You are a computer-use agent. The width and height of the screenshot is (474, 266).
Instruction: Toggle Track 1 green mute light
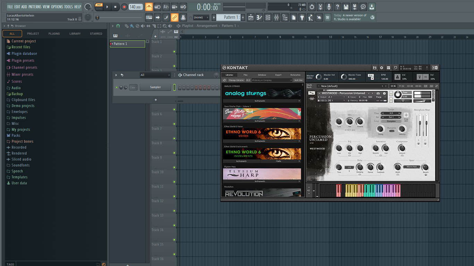pos(174,52)
